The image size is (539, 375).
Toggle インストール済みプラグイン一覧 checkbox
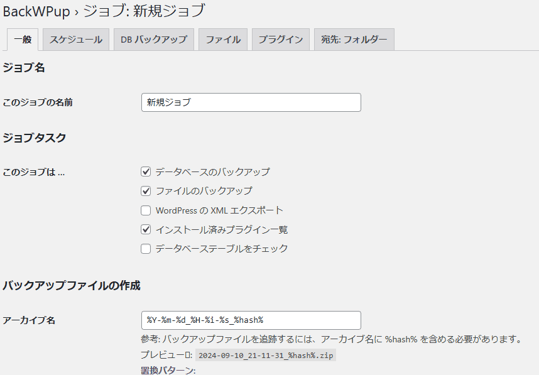[x=146, y=229]
